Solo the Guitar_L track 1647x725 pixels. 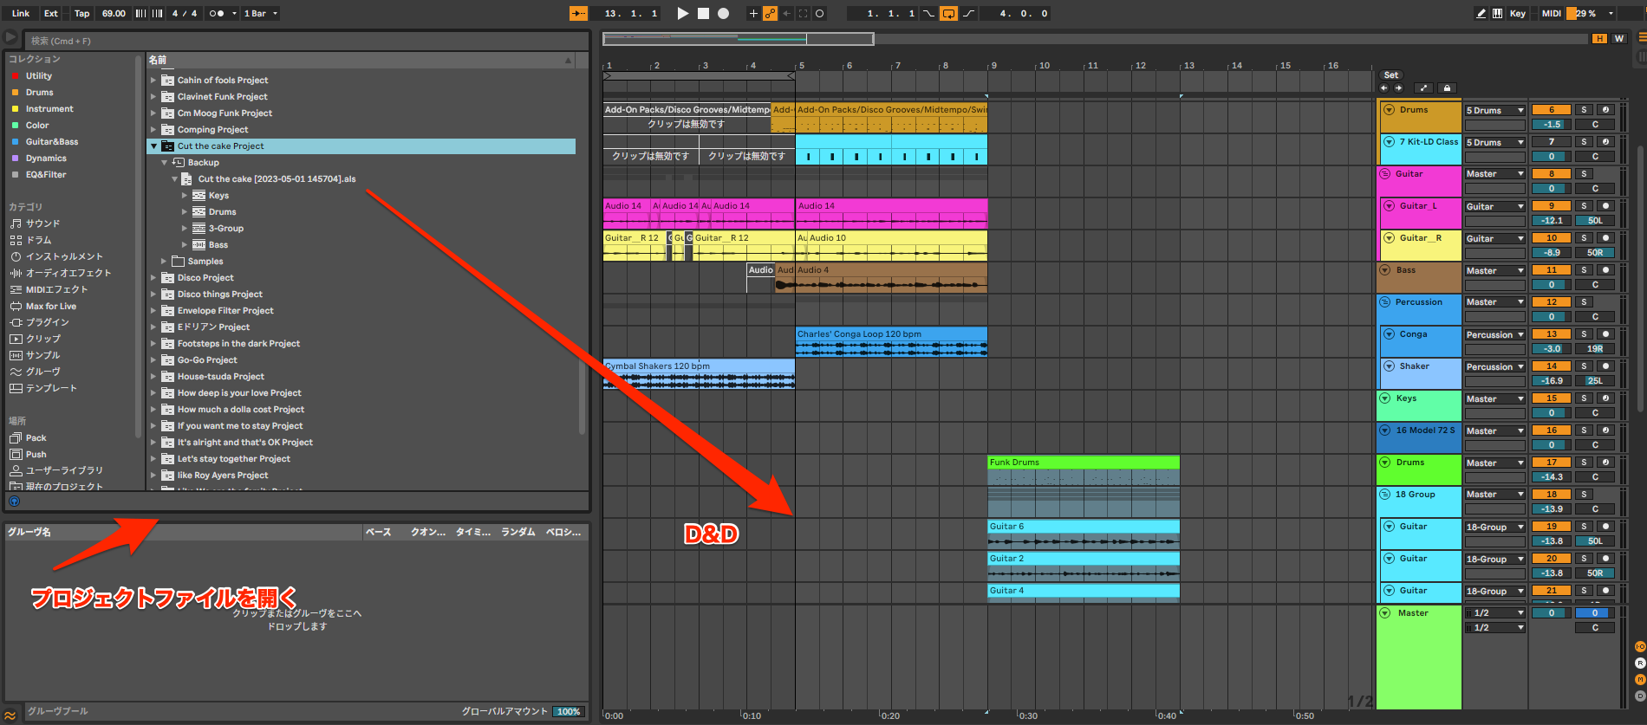(x=1584, y=206)
